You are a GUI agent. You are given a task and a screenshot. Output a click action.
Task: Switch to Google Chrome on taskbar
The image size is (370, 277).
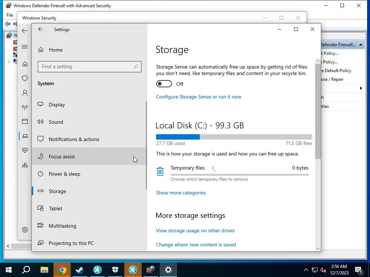(x=62, y=269)
